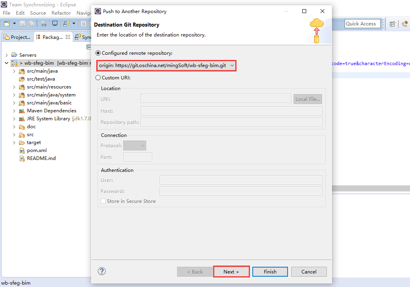Click the binary 010 toolbar icon

44,24
